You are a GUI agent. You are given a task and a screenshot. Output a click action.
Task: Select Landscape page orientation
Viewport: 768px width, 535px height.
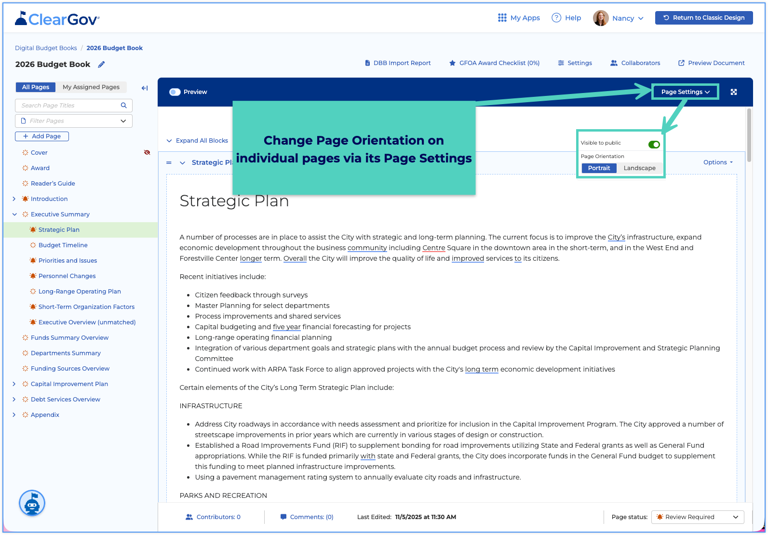639,168
